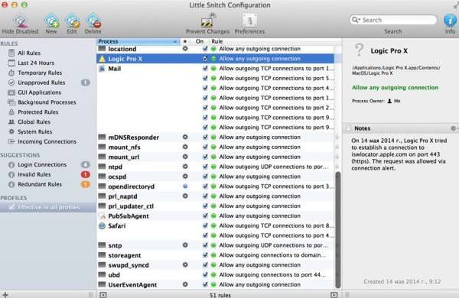Toggle the PubSubAgent rule checkbox
This screenshot has height=298, width=459.
[x=205, y=215]
